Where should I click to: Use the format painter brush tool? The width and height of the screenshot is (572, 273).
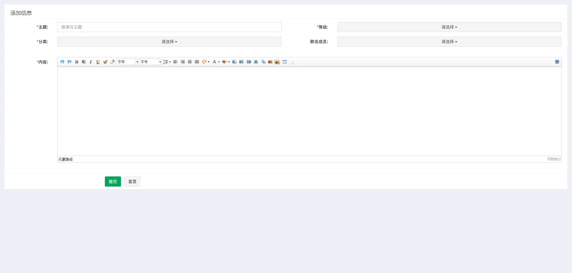point(105,62)
